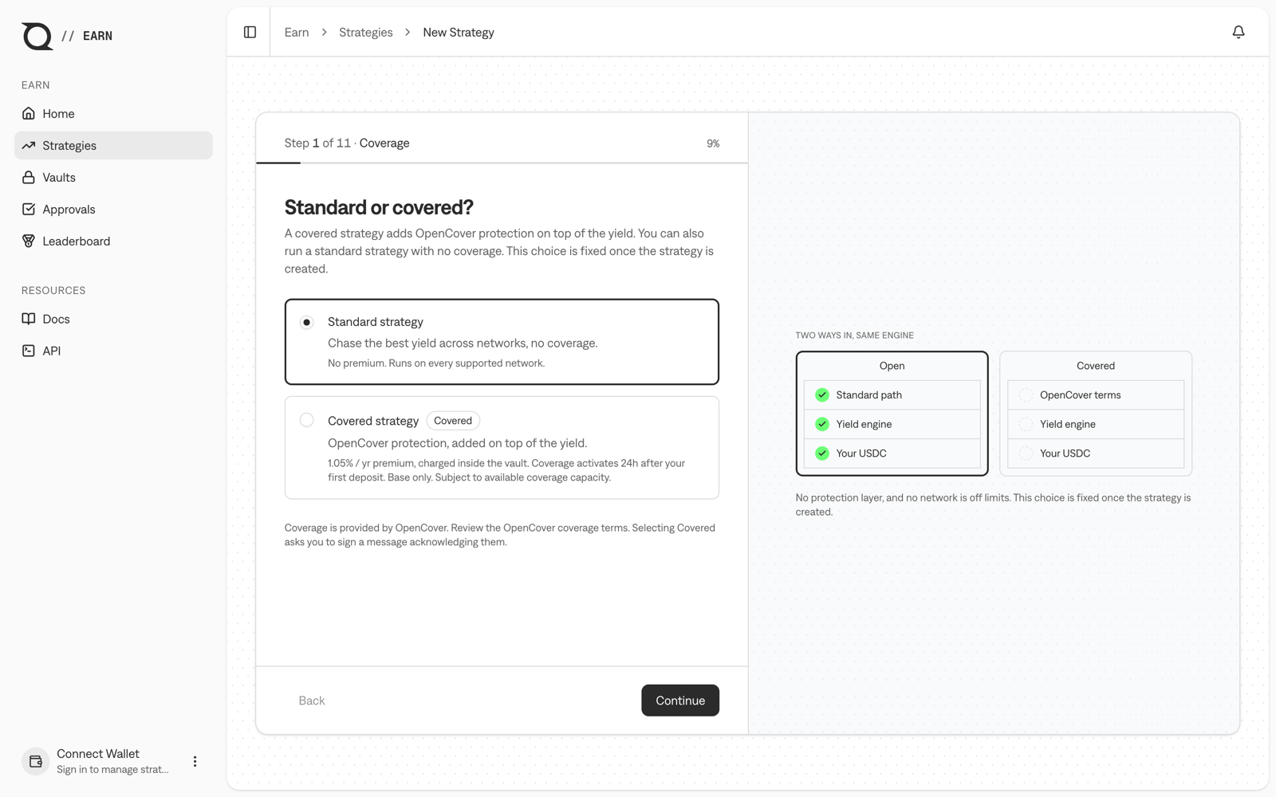This screenshot has height=797, width=1276.
Task: Click the 'Standard or covered?' heading
Action: tap(379, 207)
